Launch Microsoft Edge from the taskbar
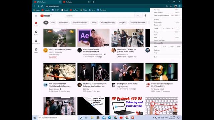The width and height of the screenshot is (214, 120). 109,118
